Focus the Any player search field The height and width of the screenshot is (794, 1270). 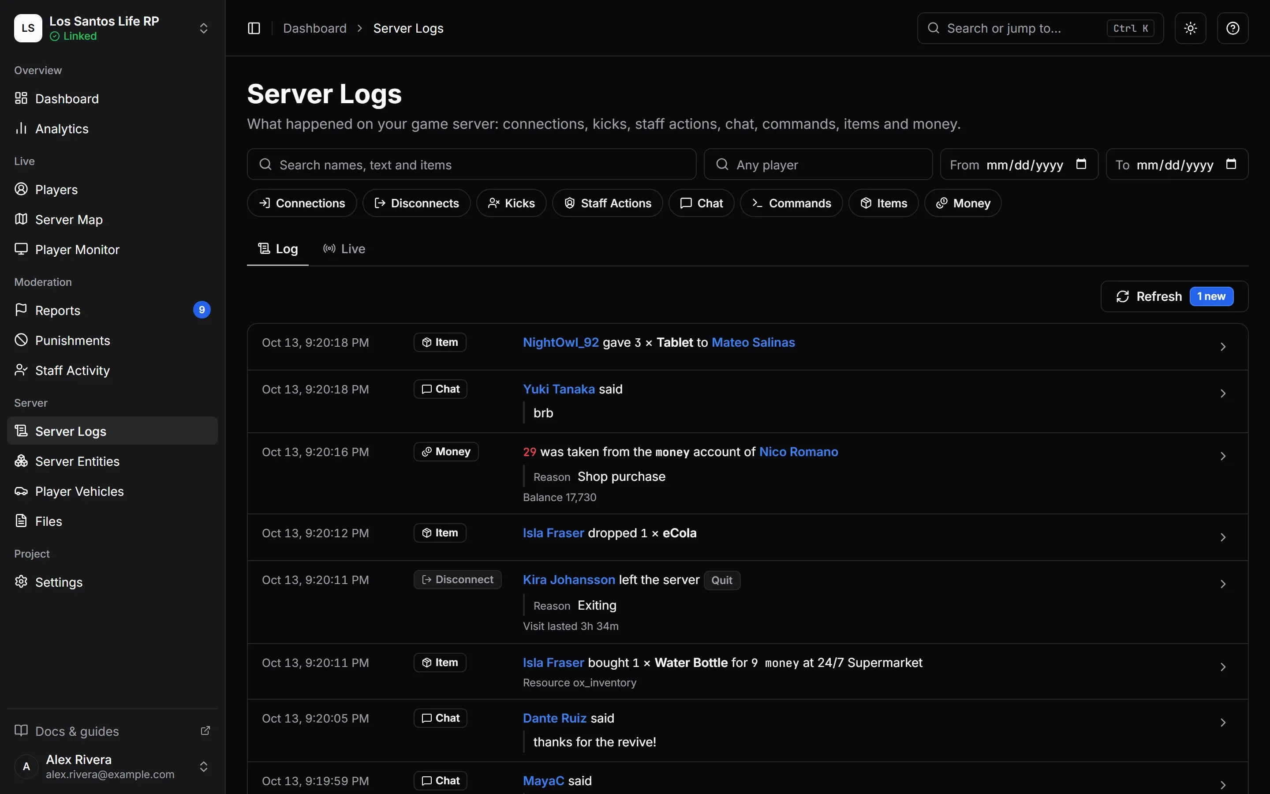[818, 165]
